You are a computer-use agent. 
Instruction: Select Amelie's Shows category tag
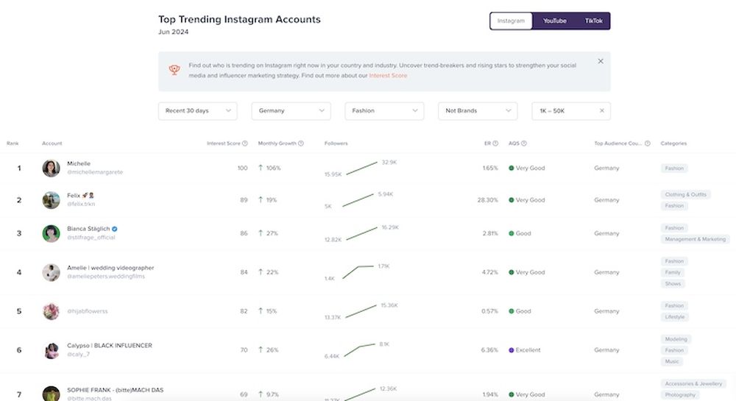673,284
